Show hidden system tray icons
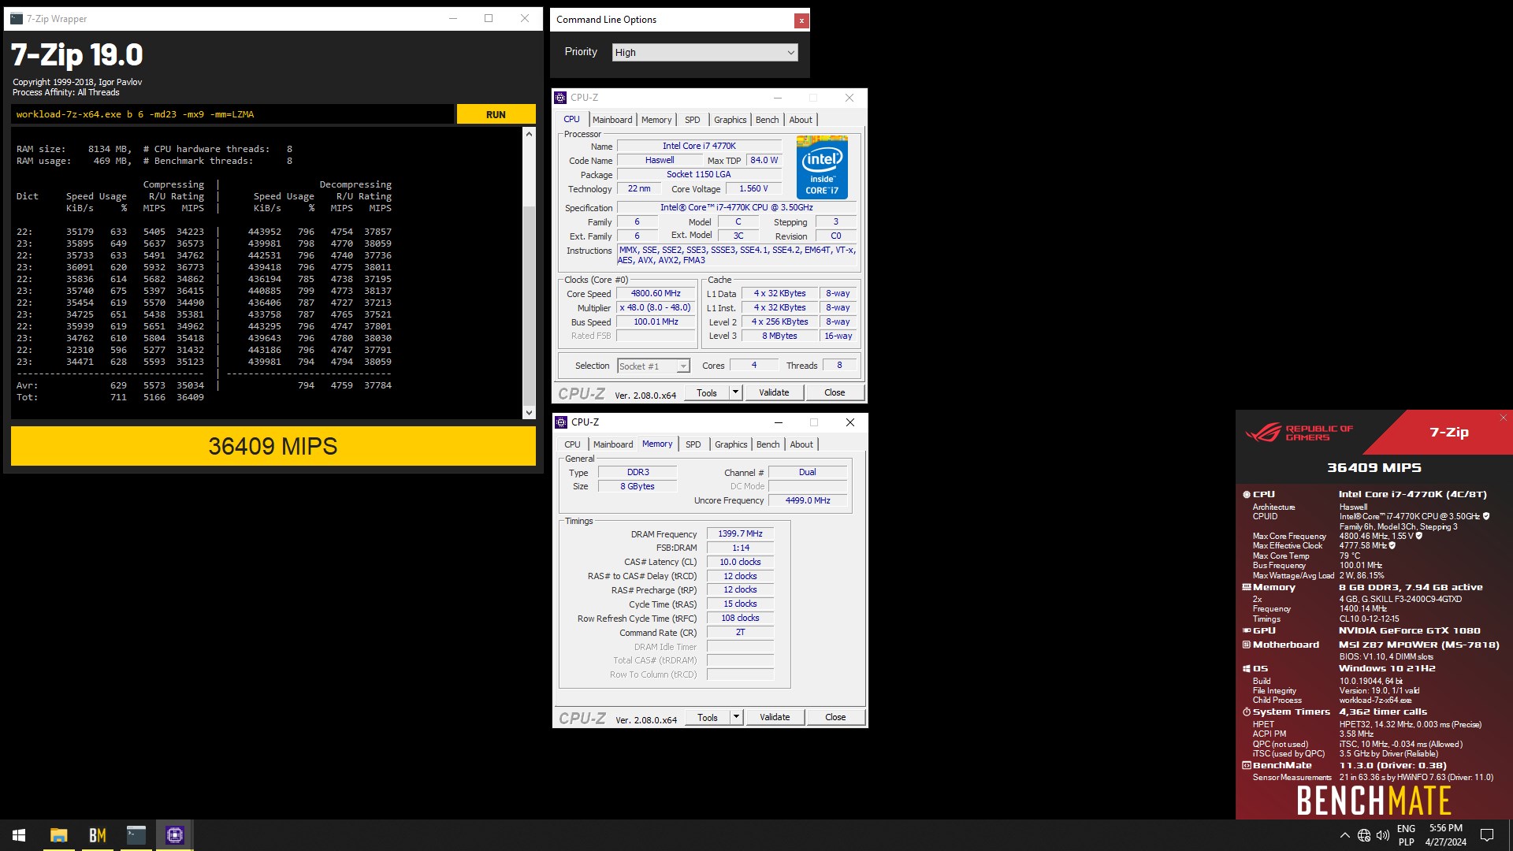 (x=1344, y=835)
